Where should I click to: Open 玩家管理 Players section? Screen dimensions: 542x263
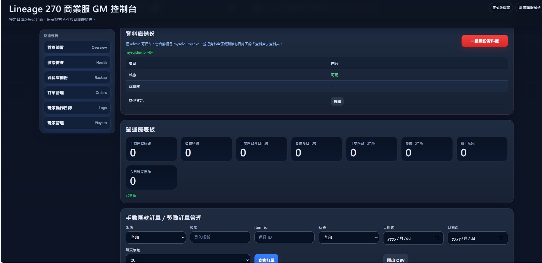[x=77, y=123]
